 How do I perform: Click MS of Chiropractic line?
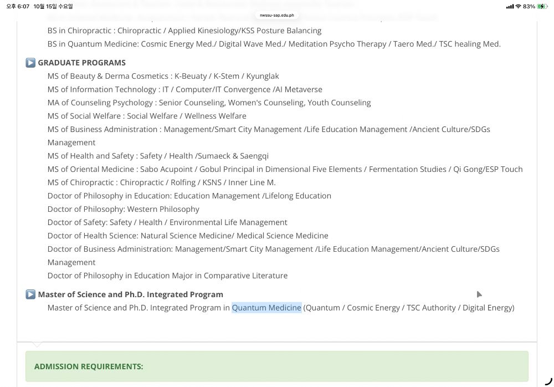(x=161, y=182)
